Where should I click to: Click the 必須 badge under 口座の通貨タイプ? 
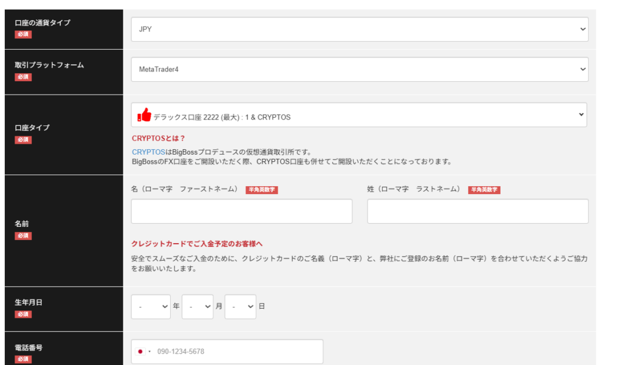click(23, 34)
